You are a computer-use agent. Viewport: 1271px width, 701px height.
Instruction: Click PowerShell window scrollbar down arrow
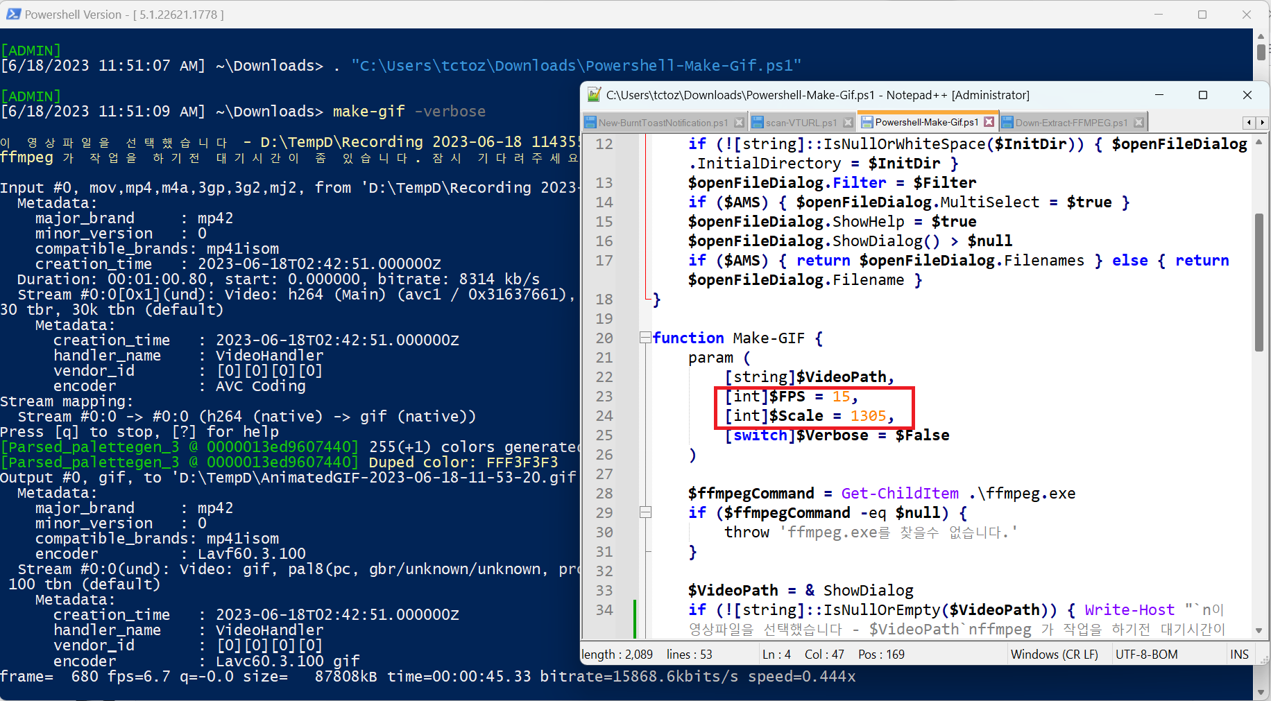[x=1261, y=693]
